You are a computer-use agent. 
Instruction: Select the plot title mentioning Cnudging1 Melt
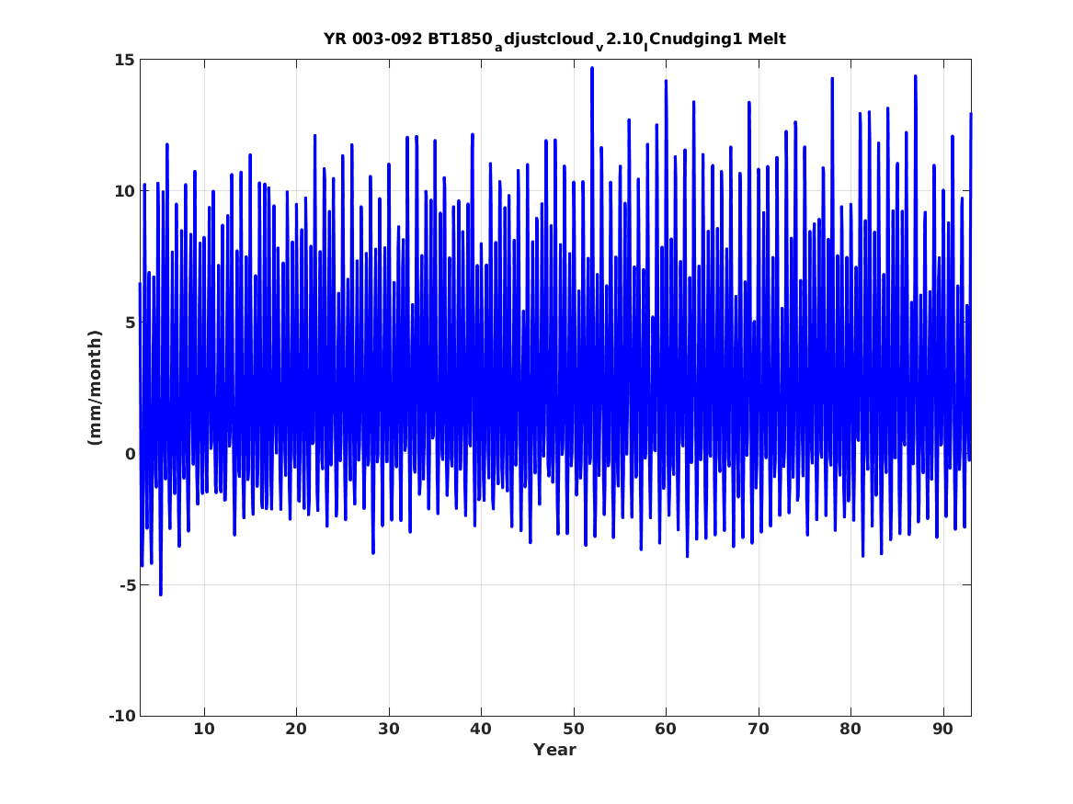[554, 40]
